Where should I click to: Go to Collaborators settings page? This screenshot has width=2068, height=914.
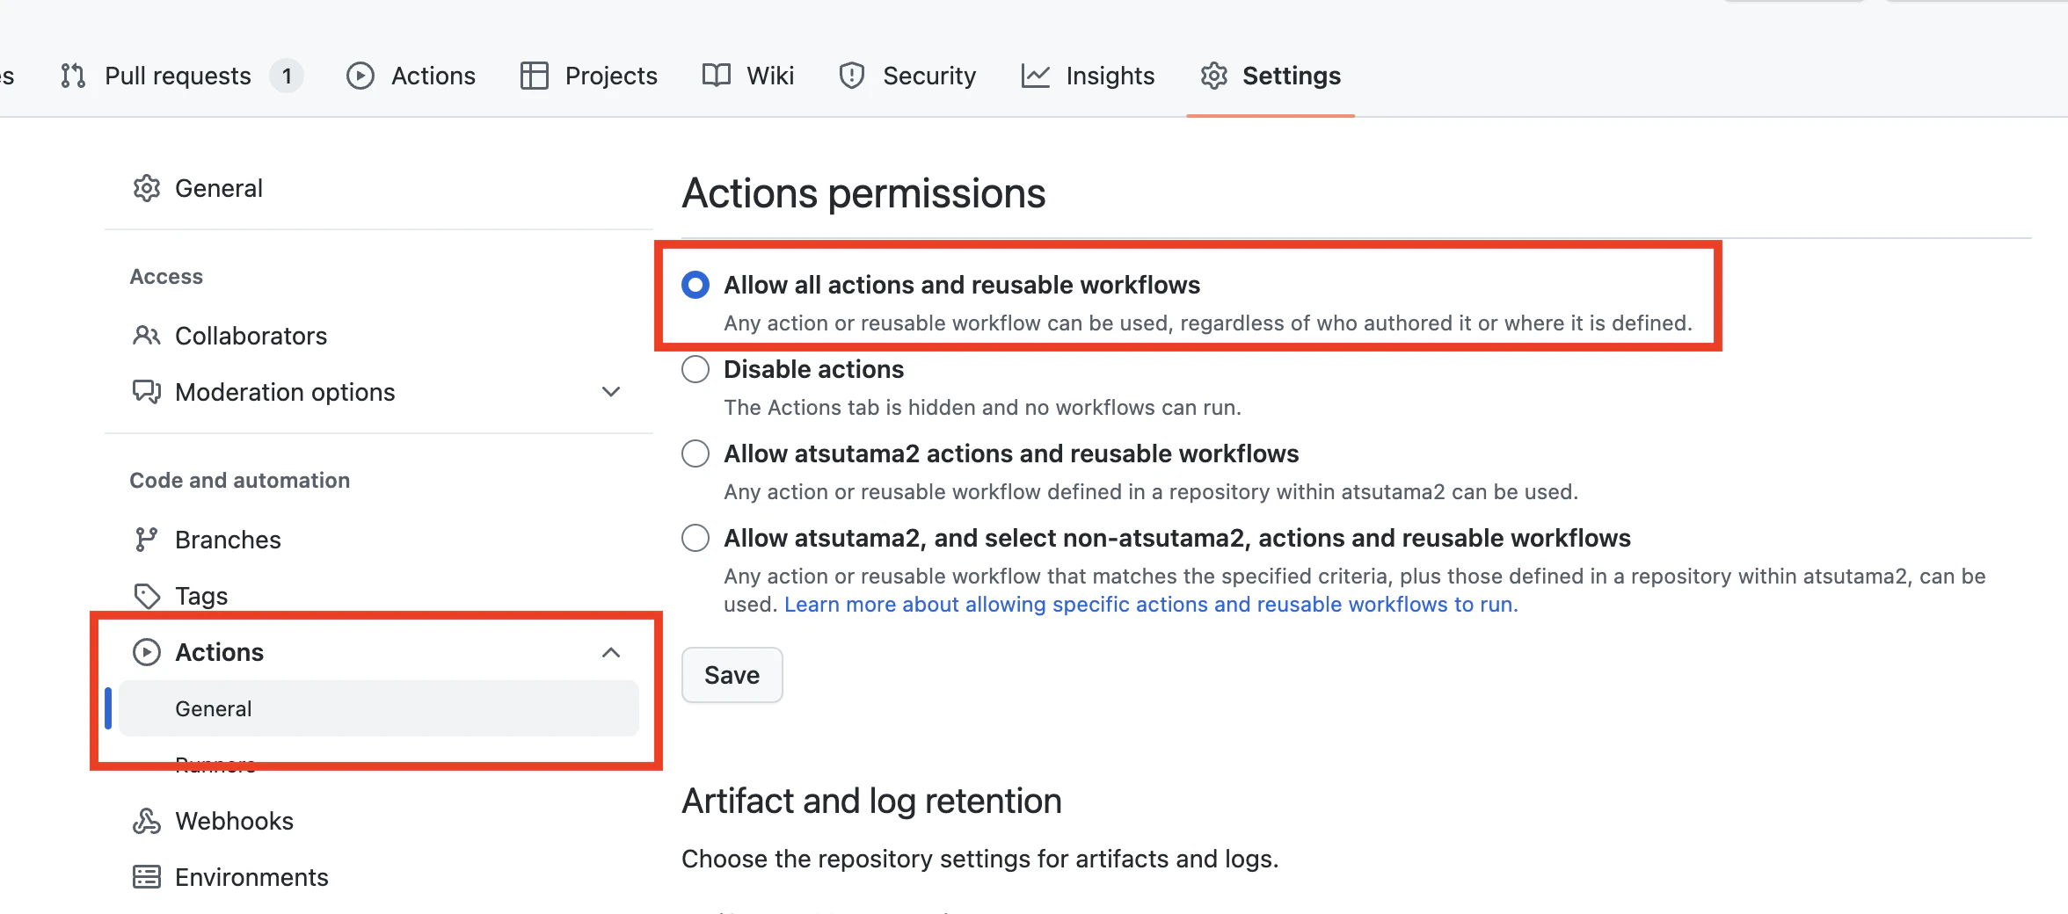378,336
